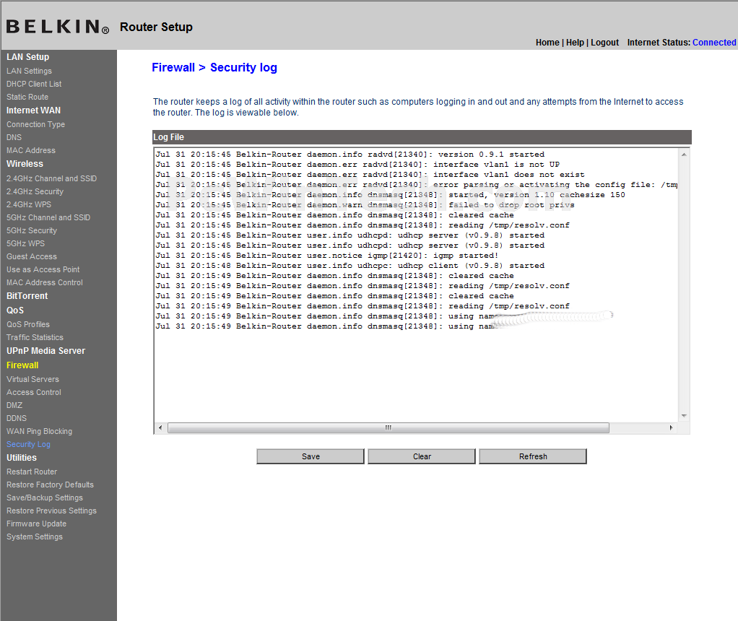Open the DHCP Client List page
The image size is (738, 621).
(34, 84)
